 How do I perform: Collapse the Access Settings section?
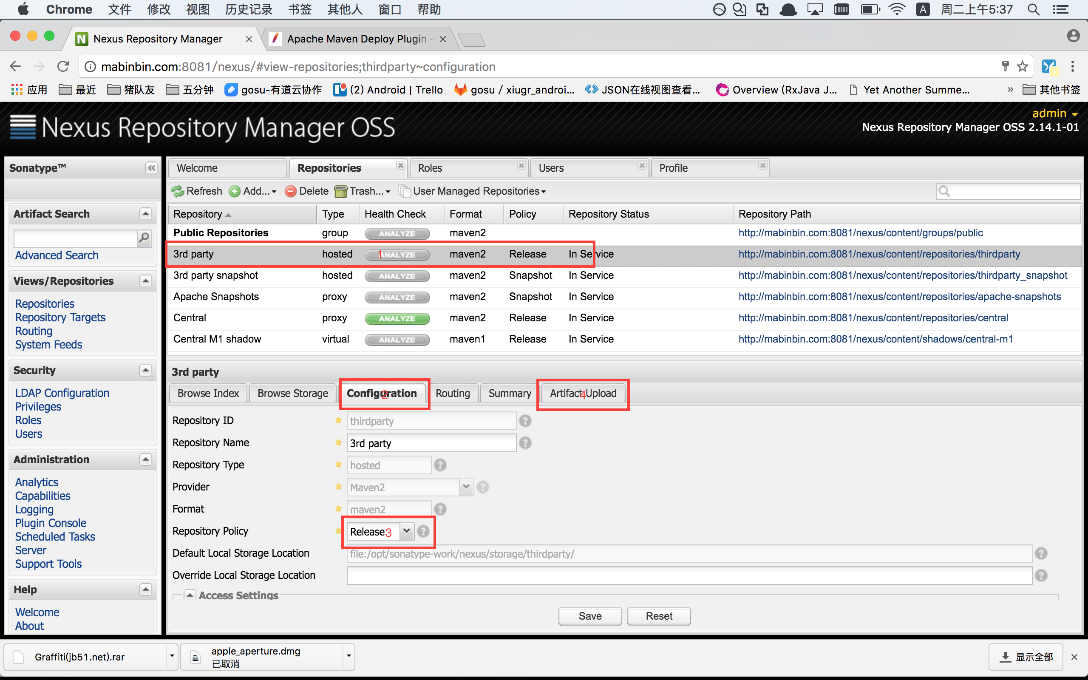pos(190,595)
